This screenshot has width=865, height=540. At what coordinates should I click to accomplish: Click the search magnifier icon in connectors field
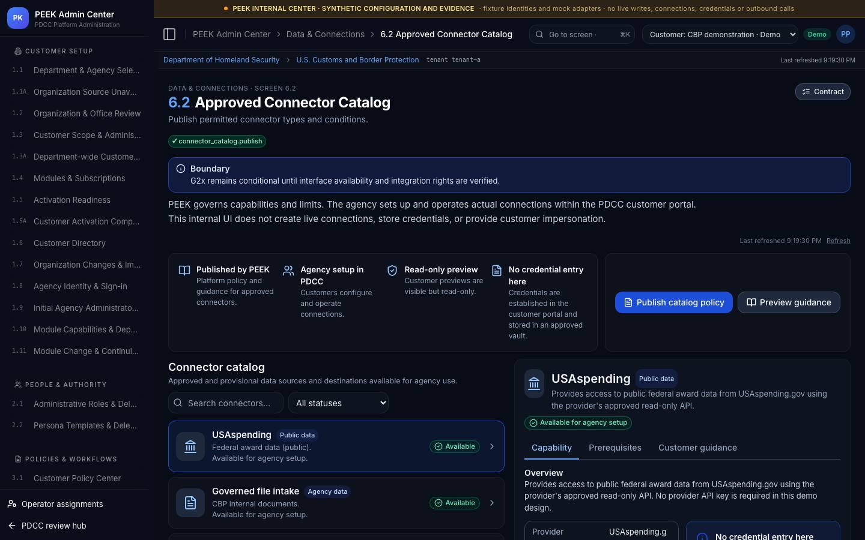(178, 403)
